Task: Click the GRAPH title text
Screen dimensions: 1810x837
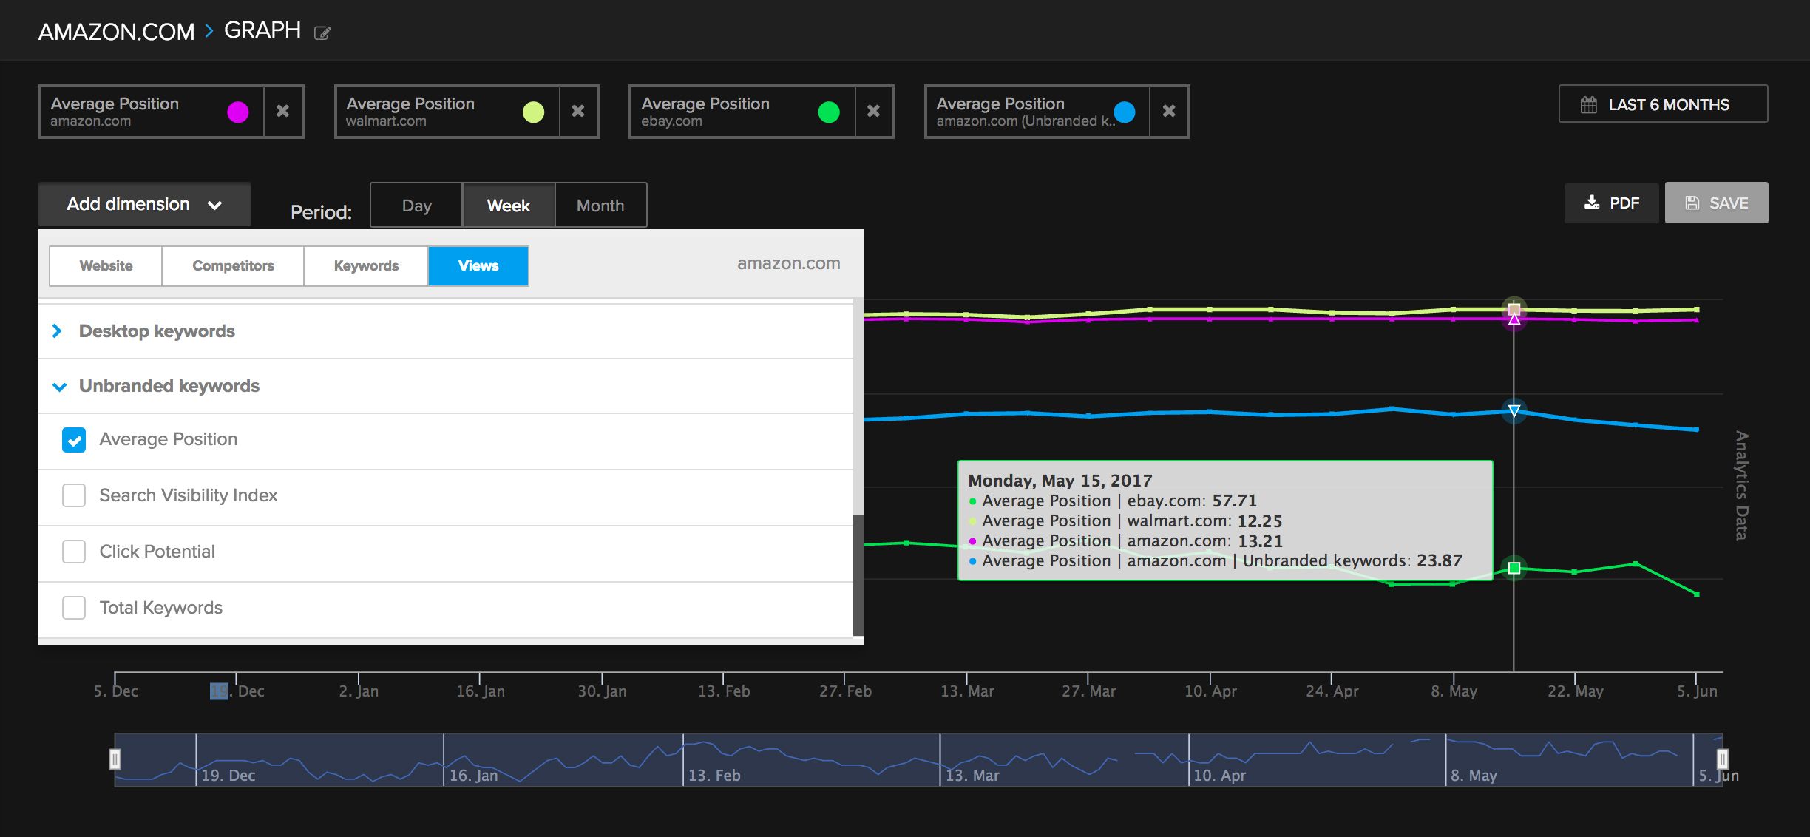Action: (262, 30)
